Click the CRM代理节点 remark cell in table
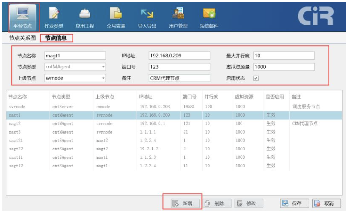This screenshot has width=348, height=214. [x=305, y=123]
